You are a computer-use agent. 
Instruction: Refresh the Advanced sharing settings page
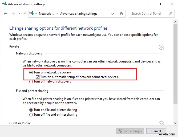pos(122,14)
